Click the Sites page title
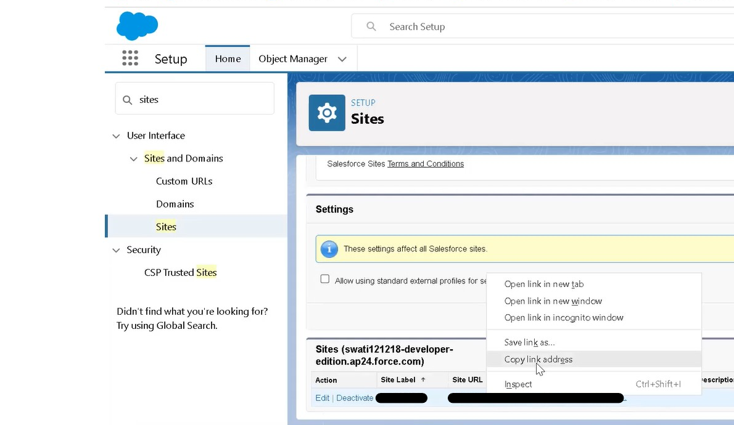734x425 pixels. tap(368, 119)
